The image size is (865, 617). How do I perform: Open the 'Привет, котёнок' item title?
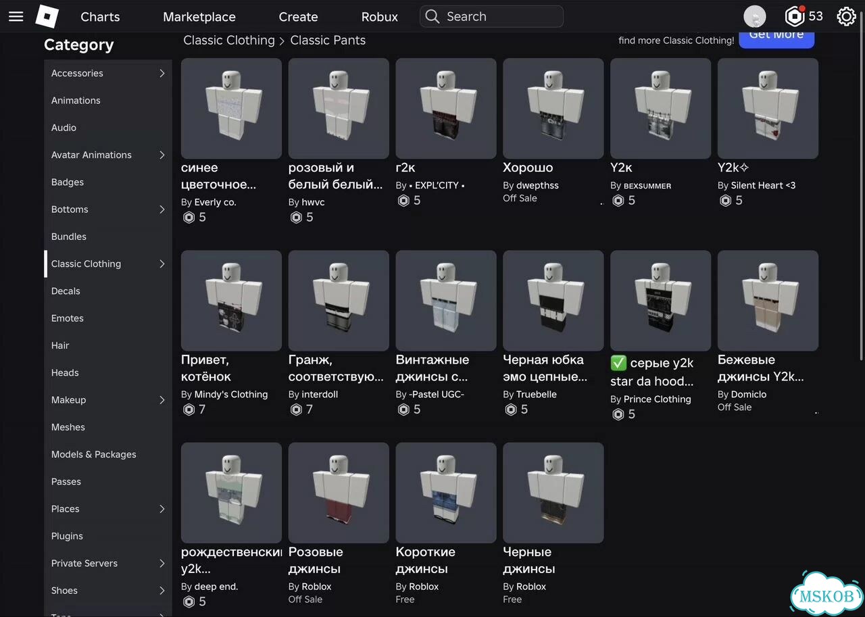(206, 368)
